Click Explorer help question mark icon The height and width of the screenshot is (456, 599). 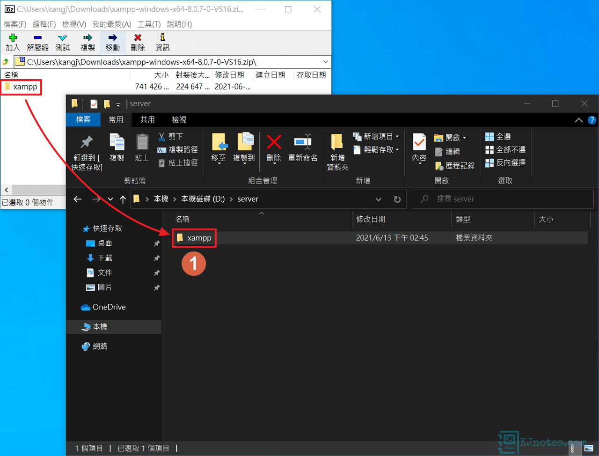click(x=592, y=120)
